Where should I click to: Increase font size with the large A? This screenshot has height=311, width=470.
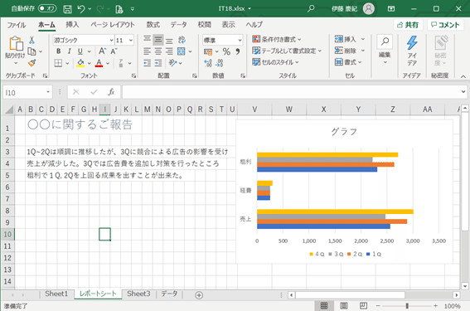pos(102,51)
